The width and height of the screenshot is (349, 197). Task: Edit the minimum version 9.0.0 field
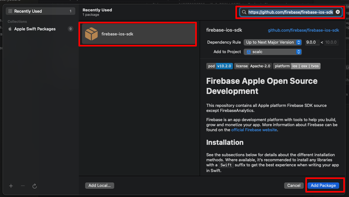[x=312, y=42]
